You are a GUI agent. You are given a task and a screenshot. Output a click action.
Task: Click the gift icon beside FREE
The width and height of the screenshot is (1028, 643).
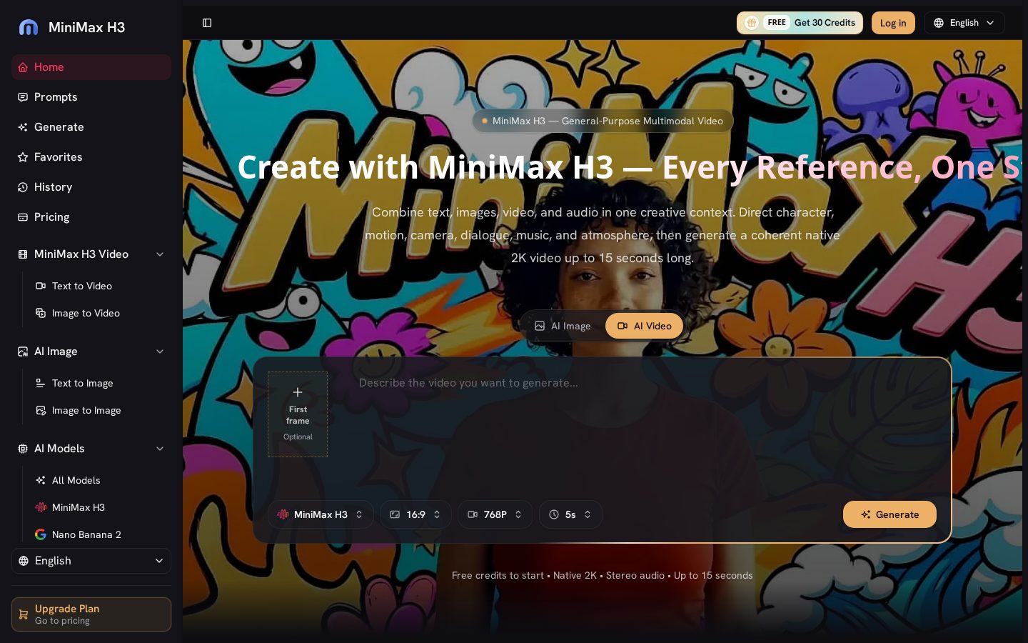coord(752,23)
